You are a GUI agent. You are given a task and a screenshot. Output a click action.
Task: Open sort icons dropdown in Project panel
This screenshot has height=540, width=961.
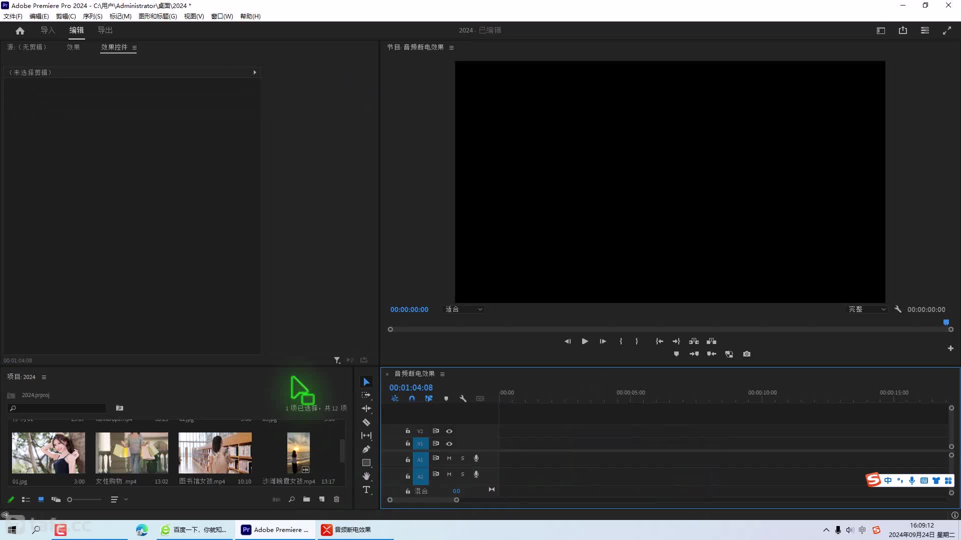119,499
